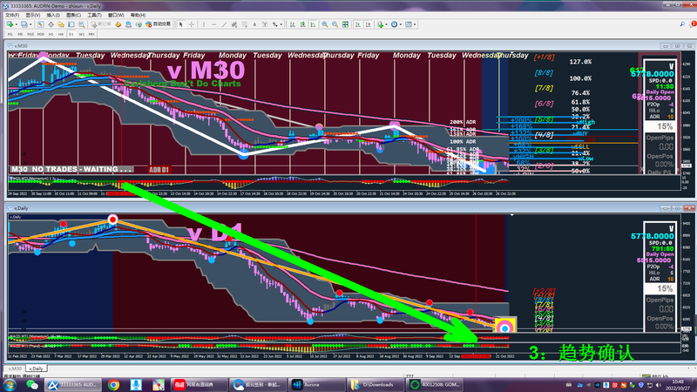697x392 pixels.
Task: Select the M30 timeframe button
Action: [x=40, y=34]
